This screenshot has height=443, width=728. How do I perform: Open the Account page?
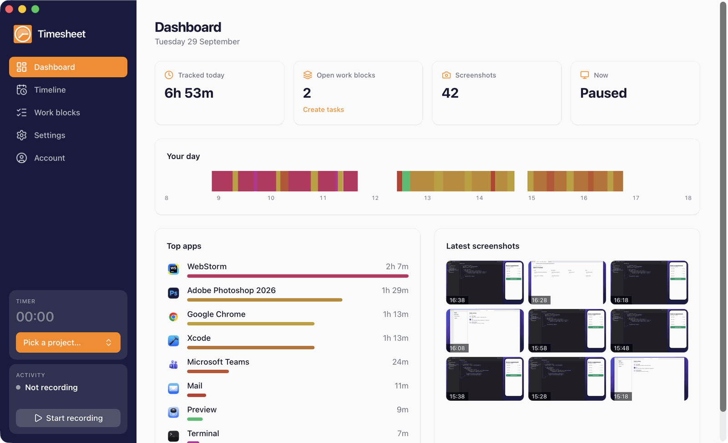tap(68, 158)
